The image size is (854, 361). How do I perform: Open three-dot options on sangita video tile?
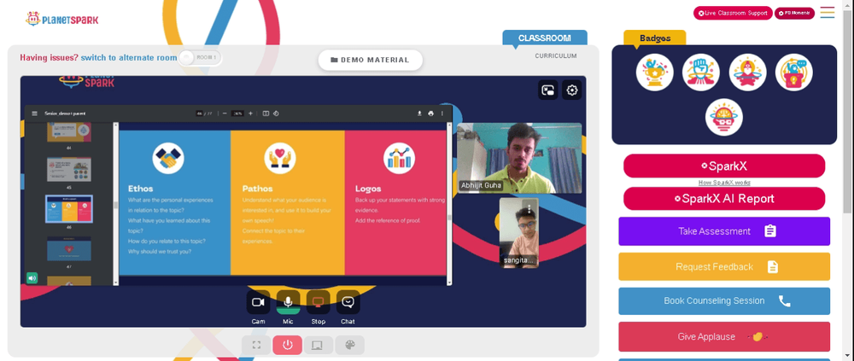tap(529, 210)
